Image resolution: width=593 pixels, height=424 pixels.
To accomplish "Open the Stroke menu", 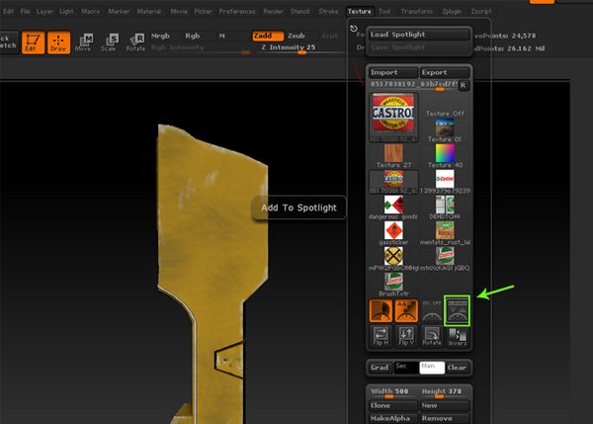I will click(x=328, y=11).
